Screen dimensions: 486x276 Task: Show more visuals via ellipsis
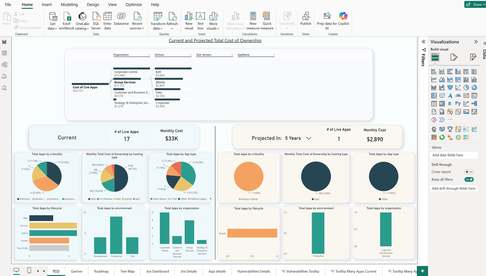[x=450, y=120]
